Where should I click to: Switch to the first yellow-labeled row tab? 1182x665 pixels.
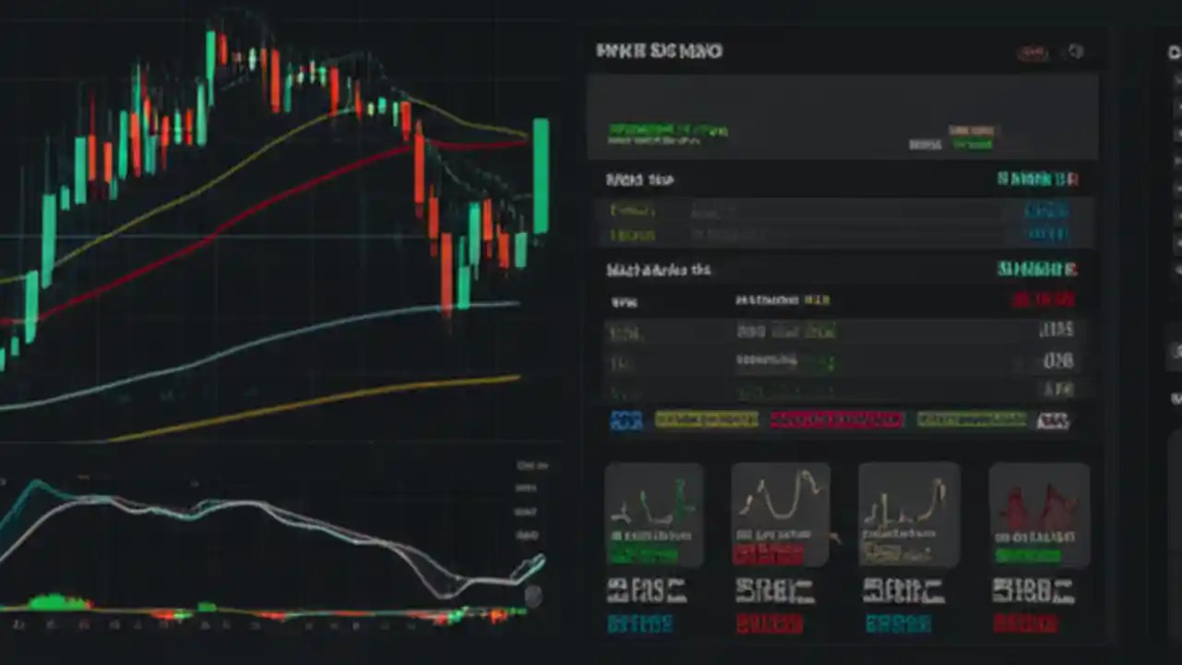point(633,211)
